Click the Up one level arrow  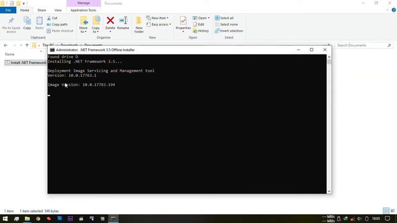[27, 45]
